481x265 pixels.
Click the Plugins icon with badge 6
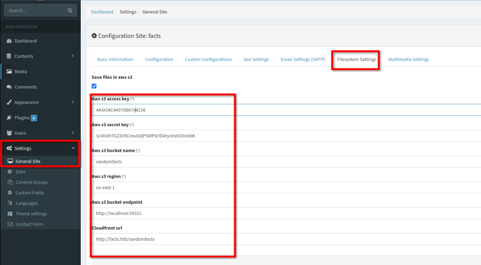click(x=9, y=117)
